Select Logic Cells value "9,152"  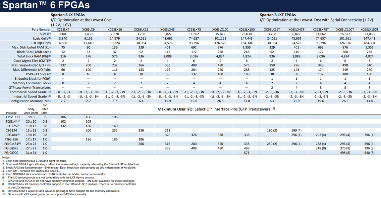coord(88,39)
